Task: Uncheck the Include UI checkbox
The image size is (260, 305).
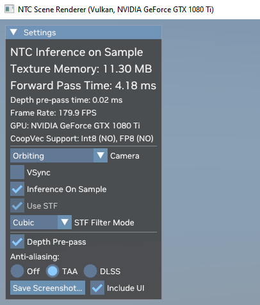Action: 97,288
